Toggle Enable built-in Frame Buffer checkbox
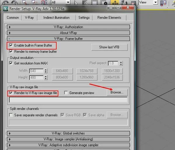This screenshot has width=175, height=150. click(x=11, y=45)
